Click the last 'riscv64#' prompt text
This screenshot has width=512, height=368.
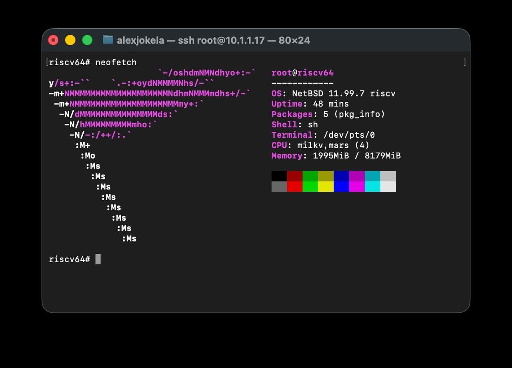coord(70,259)
